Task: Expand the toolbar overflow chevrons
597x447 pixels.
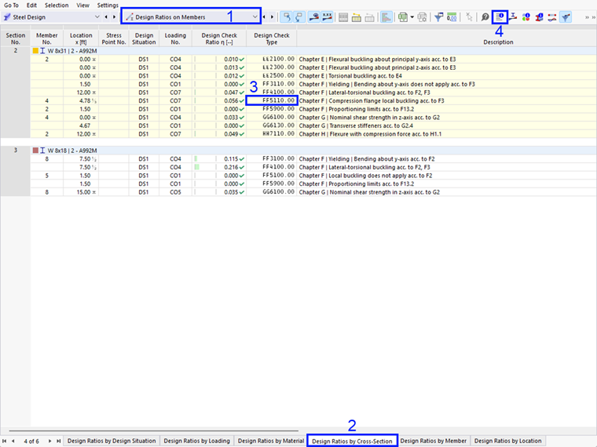Action: tap(590, 17)
